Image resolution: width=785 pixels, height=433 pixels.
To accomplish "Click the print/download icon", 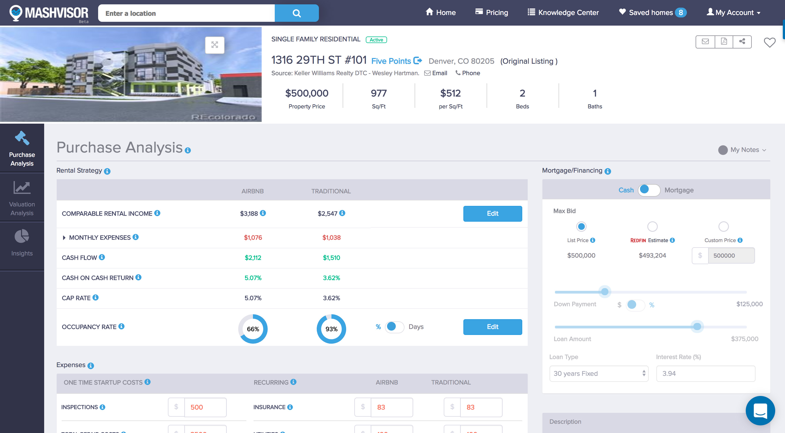I will click(x=724, y=42).
